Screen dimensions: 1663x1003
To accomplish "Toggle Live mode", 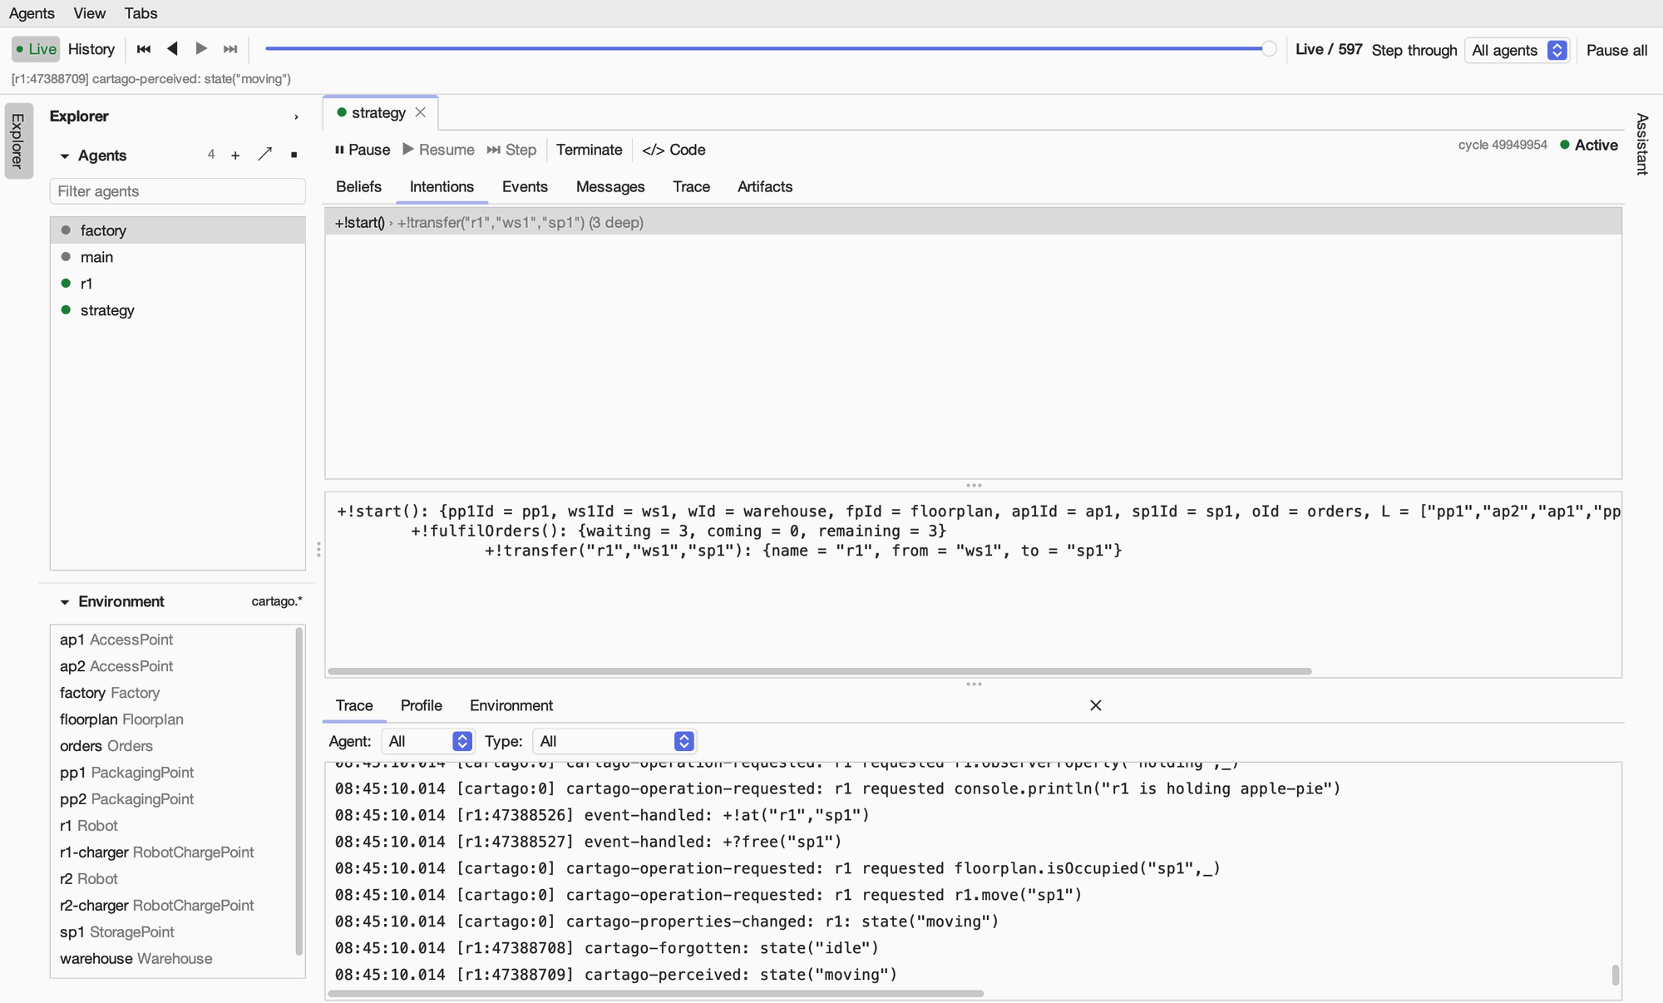I will 36,49.
